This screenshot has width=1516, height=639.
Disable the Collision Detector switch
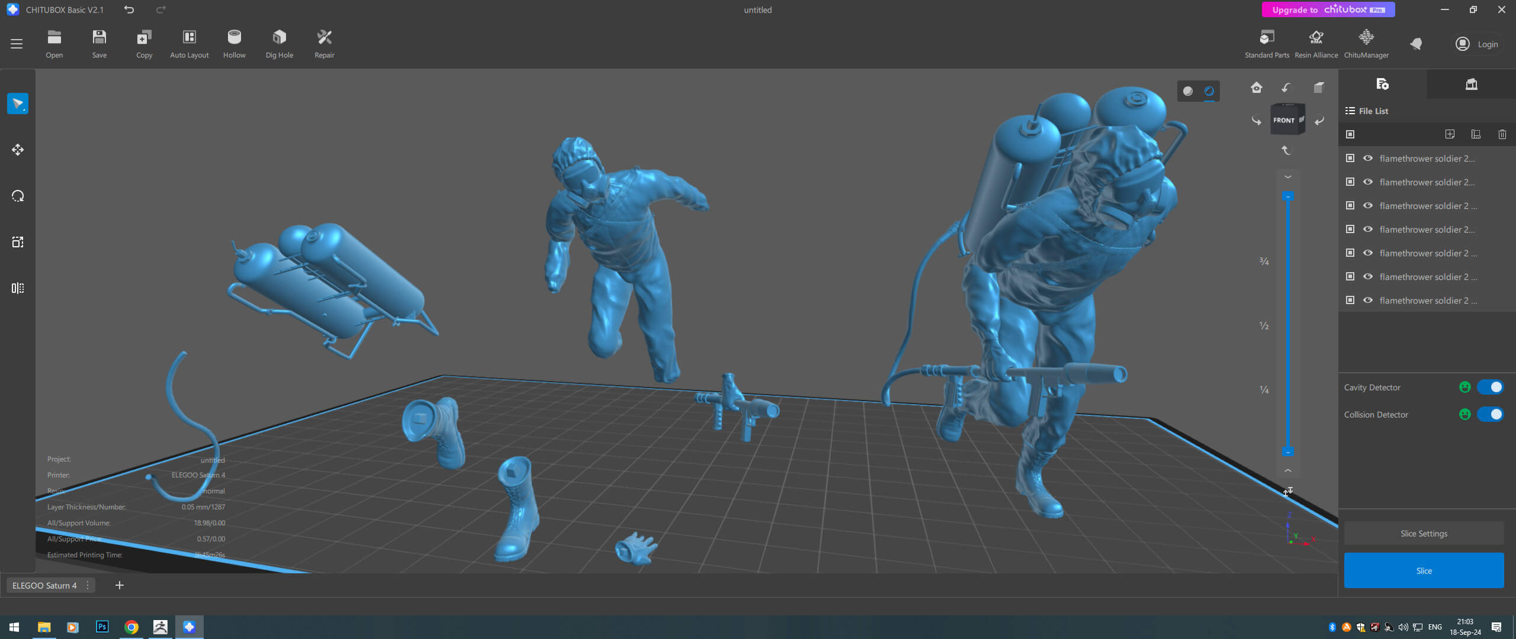tap(1489, 415)
